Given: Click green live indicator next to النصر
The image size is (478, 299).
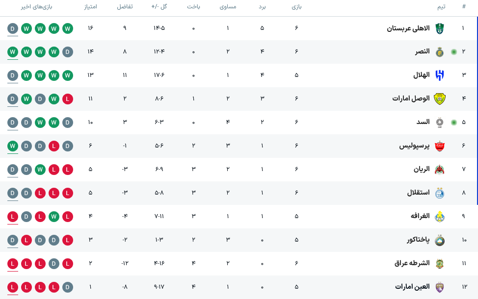Looking at the screenshot, I should 454,52.
